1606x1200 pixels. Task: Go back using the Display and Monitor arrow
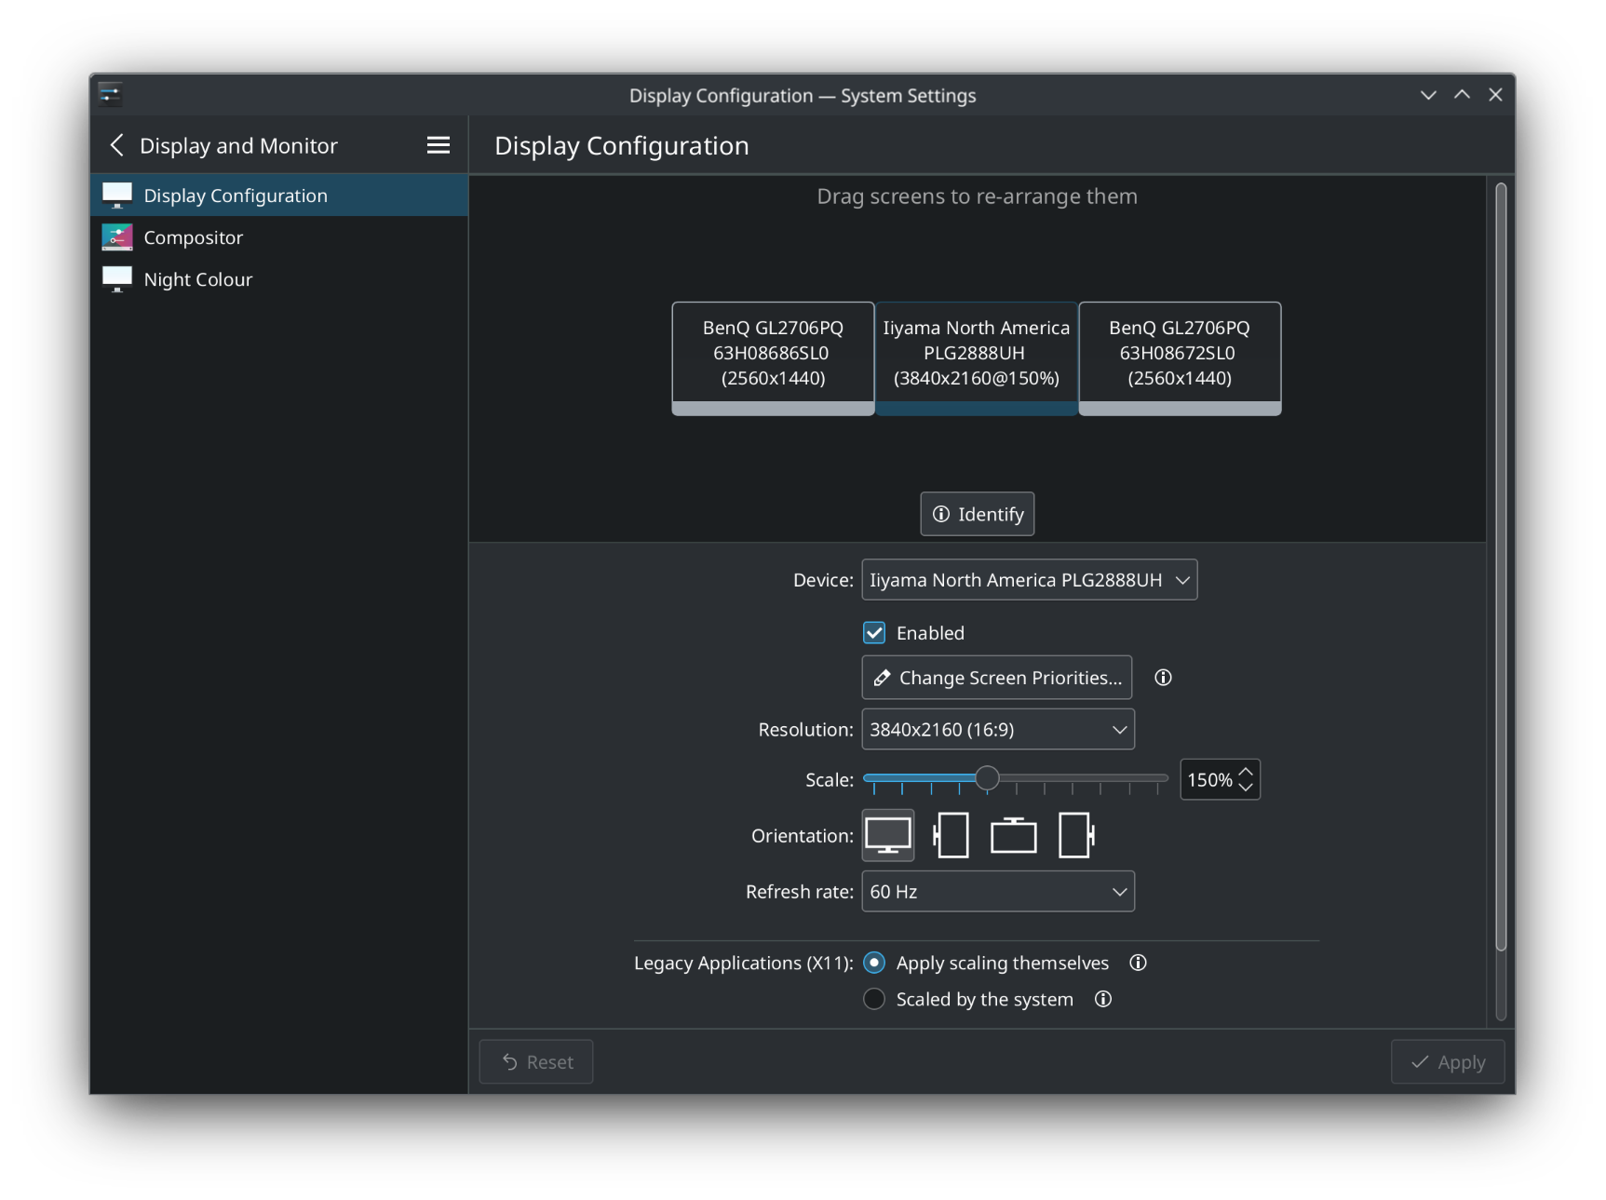(x=117, y=145)
